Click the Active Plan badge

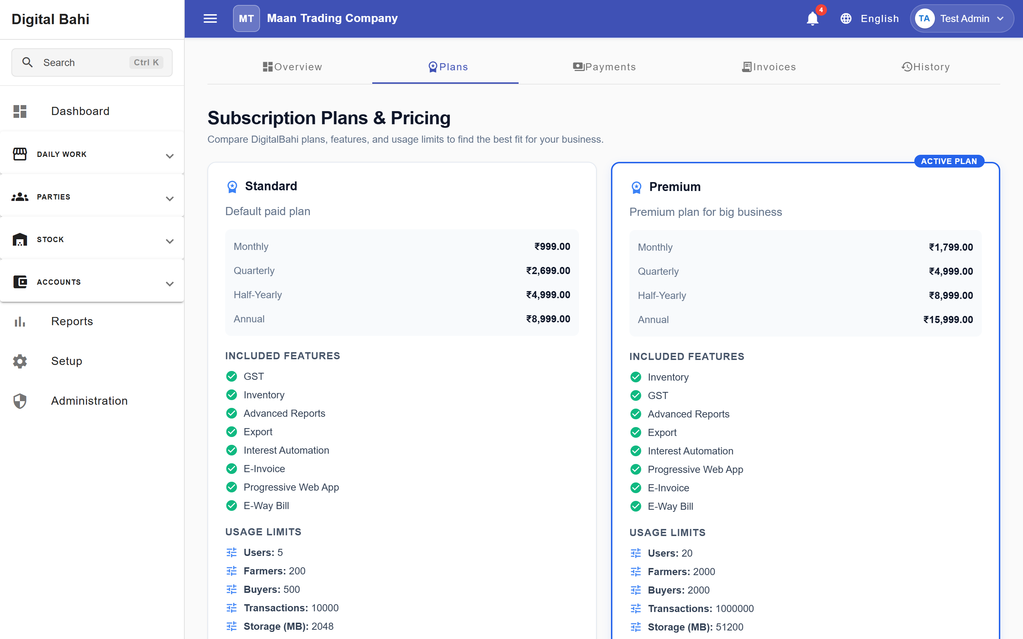[x=949, y=161]
